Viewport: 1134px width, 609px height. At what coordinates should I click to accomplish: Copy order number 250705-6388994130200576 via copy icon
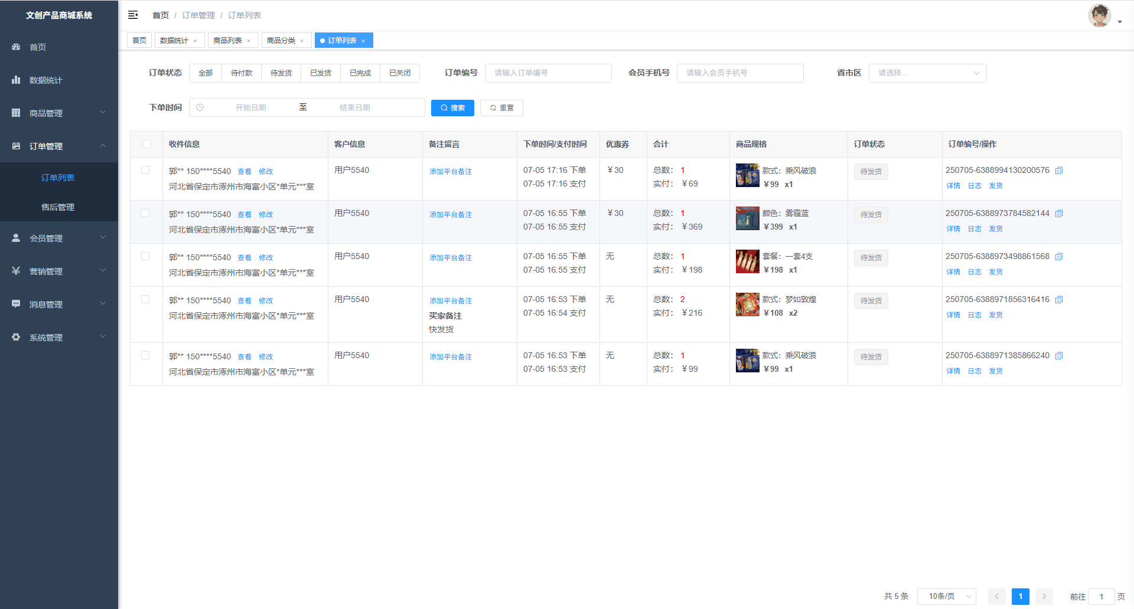point(1059,171)
